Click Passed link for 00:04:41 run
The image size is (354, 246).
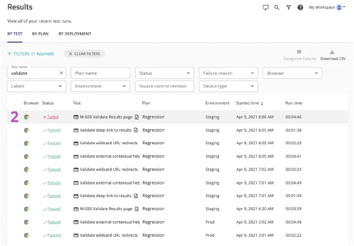coord(54,157)
